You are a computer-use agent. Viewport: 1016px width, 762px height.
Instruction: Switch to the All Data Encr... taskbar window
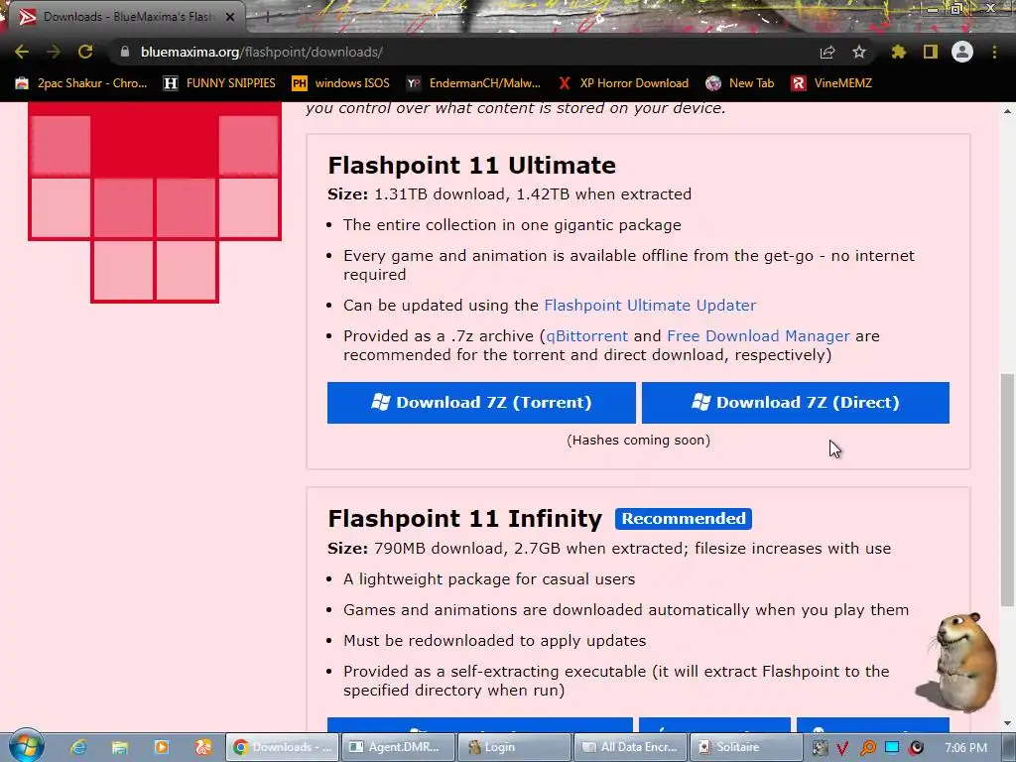point(630,747)
